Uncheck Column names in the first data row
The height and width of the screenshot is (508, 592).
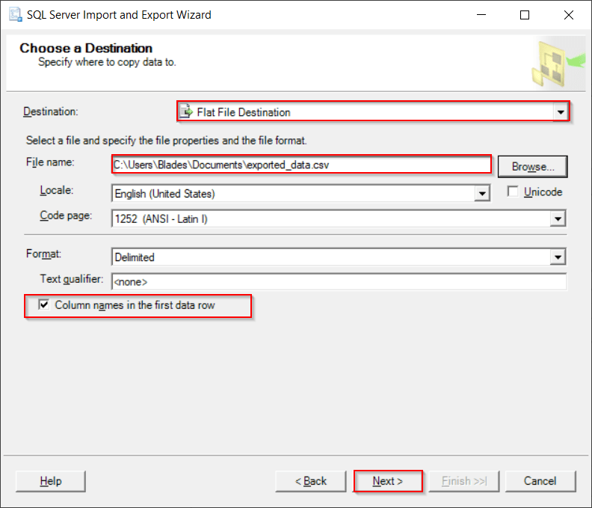click(x=44, y=305)
